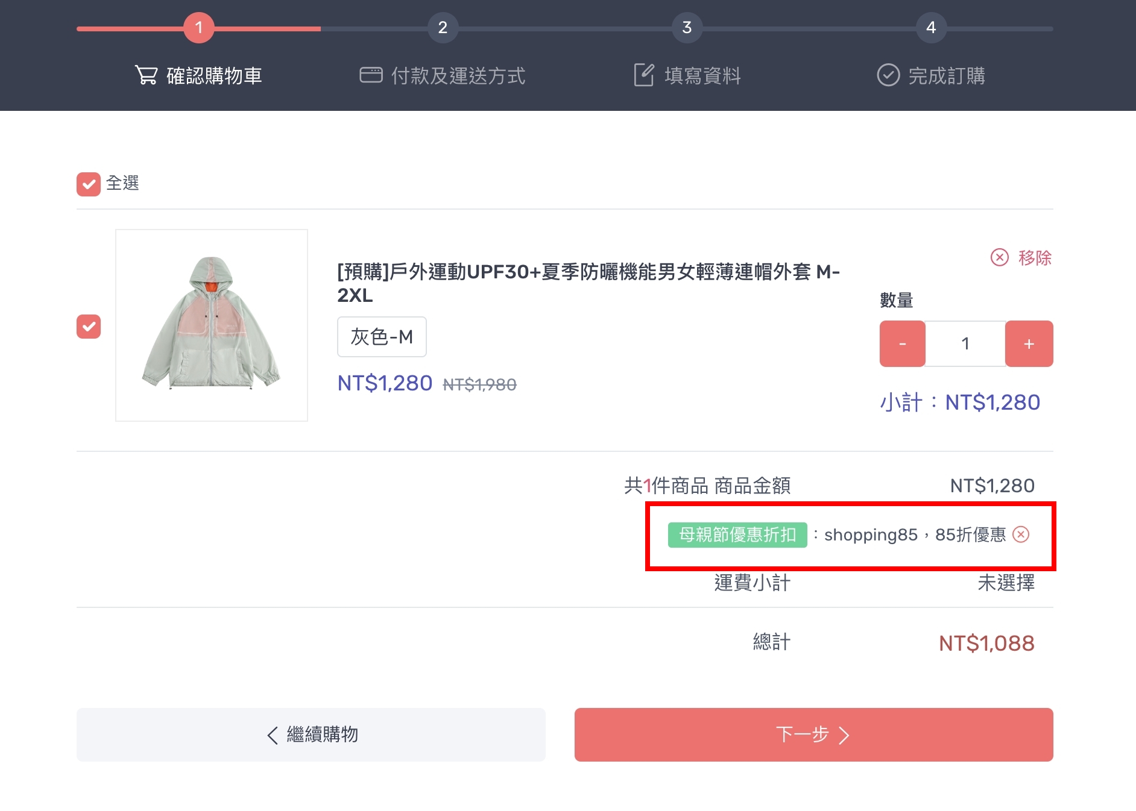Click step 4 circle in progress bar
The width and height of the screenshot is (1136, 811).
coord(931,28)
